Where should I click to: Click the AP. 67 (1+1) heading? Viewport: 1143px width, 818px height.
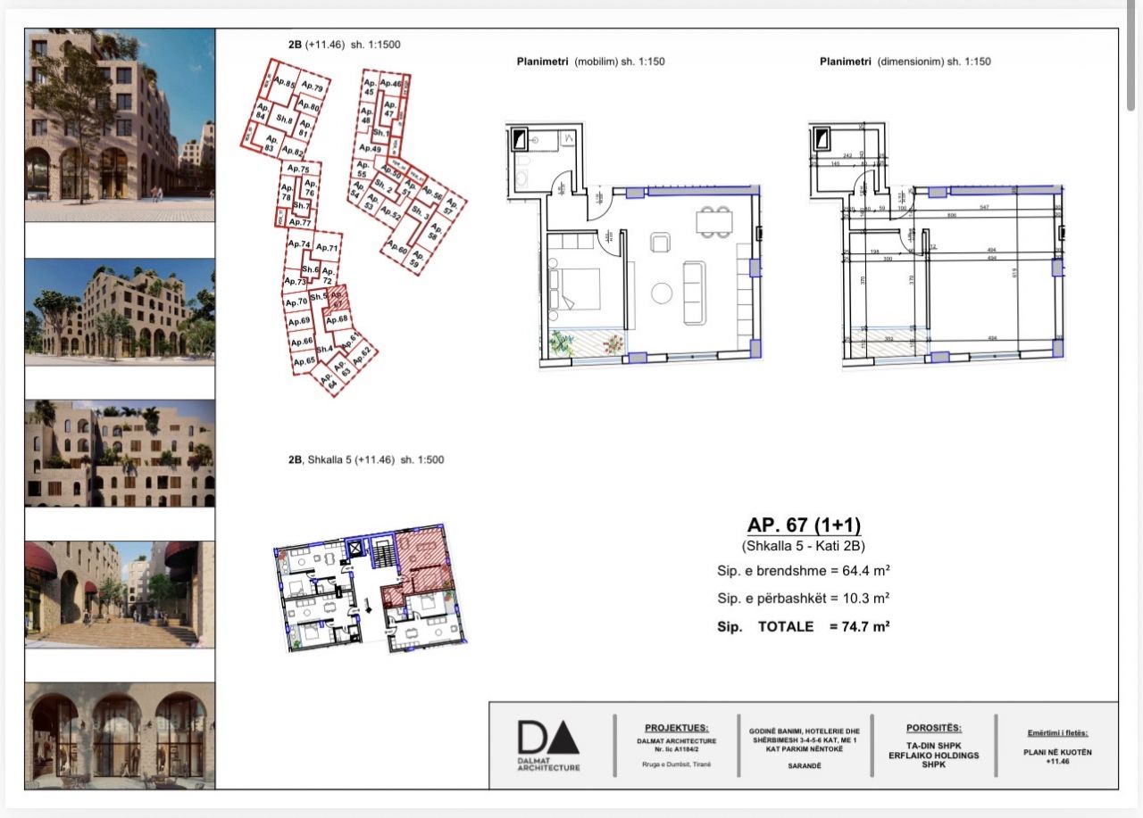[803, 525]
